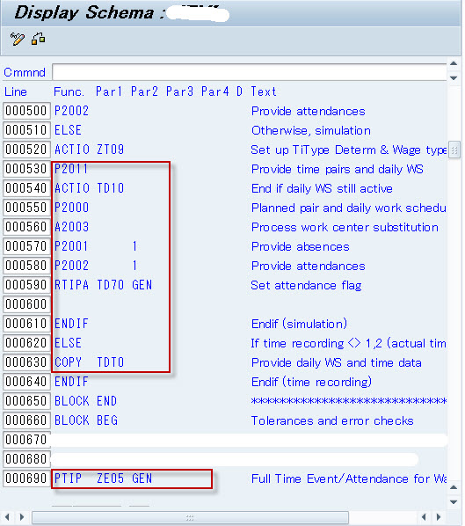Screen dimensions: 465x526
Task: Click bottom-right vertical scroll down arrow
Action: tap(454, 502)
